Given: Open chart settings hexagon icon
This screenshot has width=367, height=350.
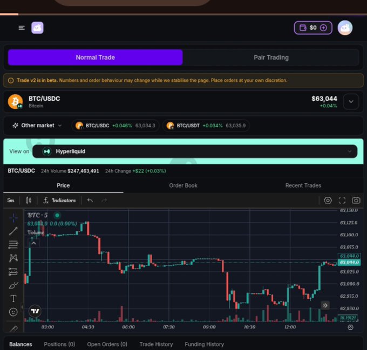Looking at the screenshot, I should point(328,201).
